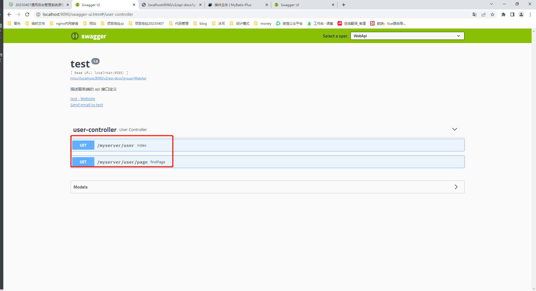Open the share page icon
The height and width of the screenshot is (291, 536).
[x=484, y=14]
